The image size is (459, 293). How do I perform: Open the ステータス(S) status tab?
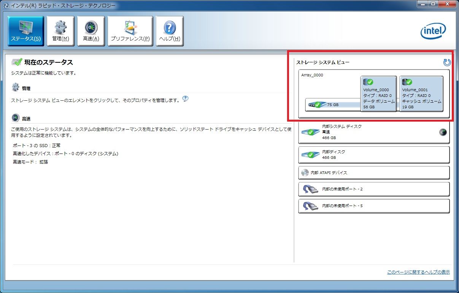click(x=26, y=31)
